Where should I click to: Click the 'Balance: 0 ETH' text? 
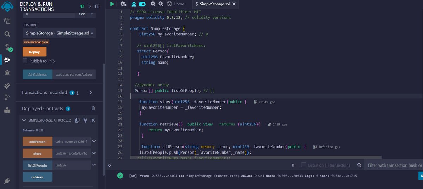coord(33,130)
